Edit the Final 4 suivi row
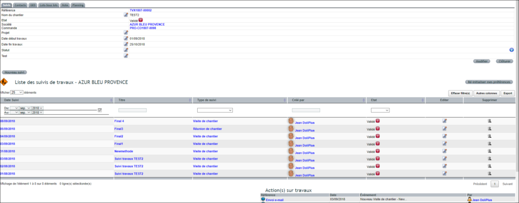The height and width of the screenshot is (203, 519). pos(445,121)
